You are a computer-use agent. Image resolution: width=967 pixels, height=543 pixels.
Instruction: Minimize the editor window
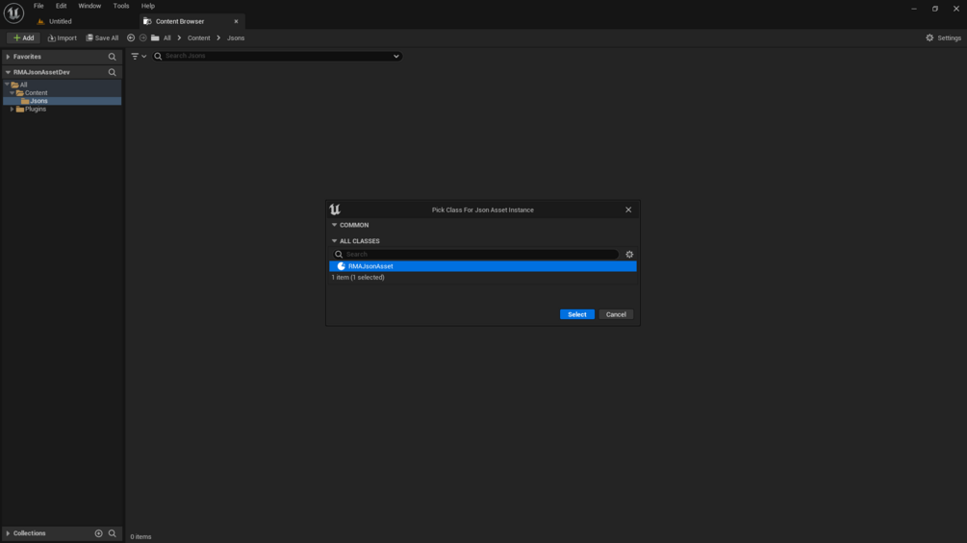tap(914, 9)
